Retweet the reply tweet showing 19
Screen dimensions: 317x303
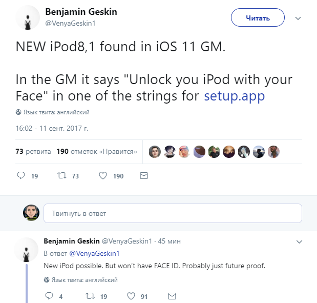click(90, 296)
